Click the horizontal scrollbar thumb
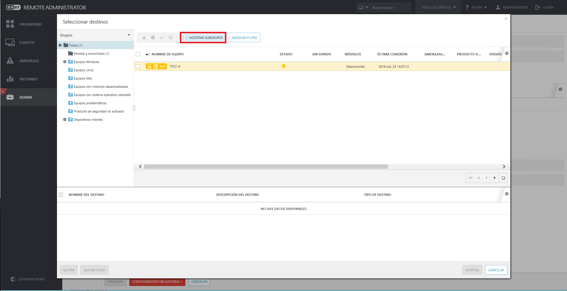The image size is (567, 291). click(x=266, y=167)
